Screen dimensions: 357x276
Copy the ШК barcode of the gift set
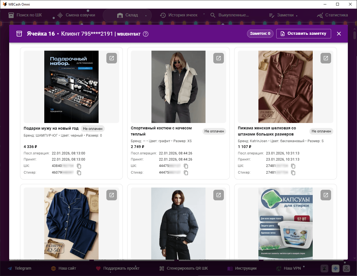point(79,166)
